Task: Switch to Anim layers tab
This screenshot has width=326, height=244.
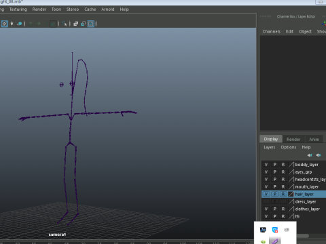Action: [314, 139]
